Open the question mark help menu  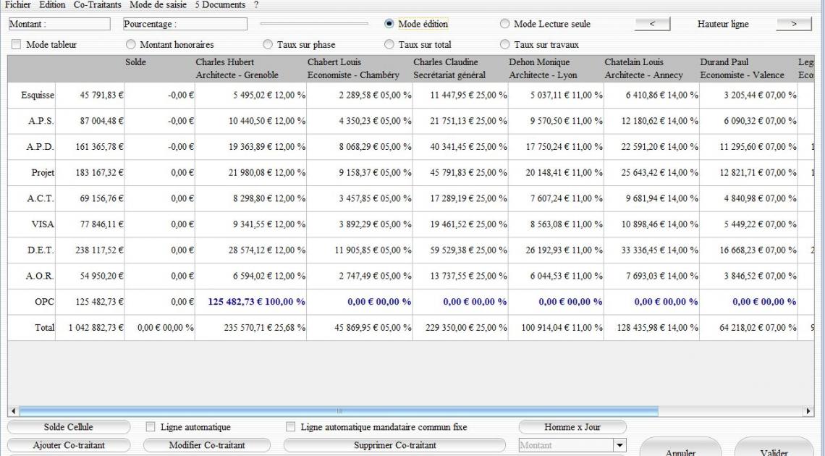(256, 5)
